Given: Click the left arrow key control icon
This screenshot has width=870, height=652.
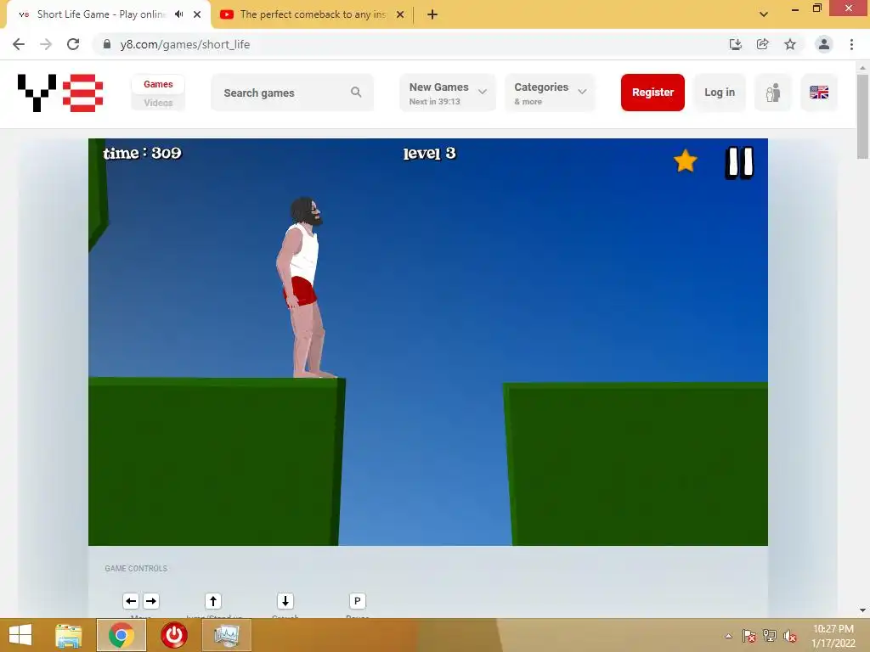Looking at the screenshot, I should (x=131, y=601).
